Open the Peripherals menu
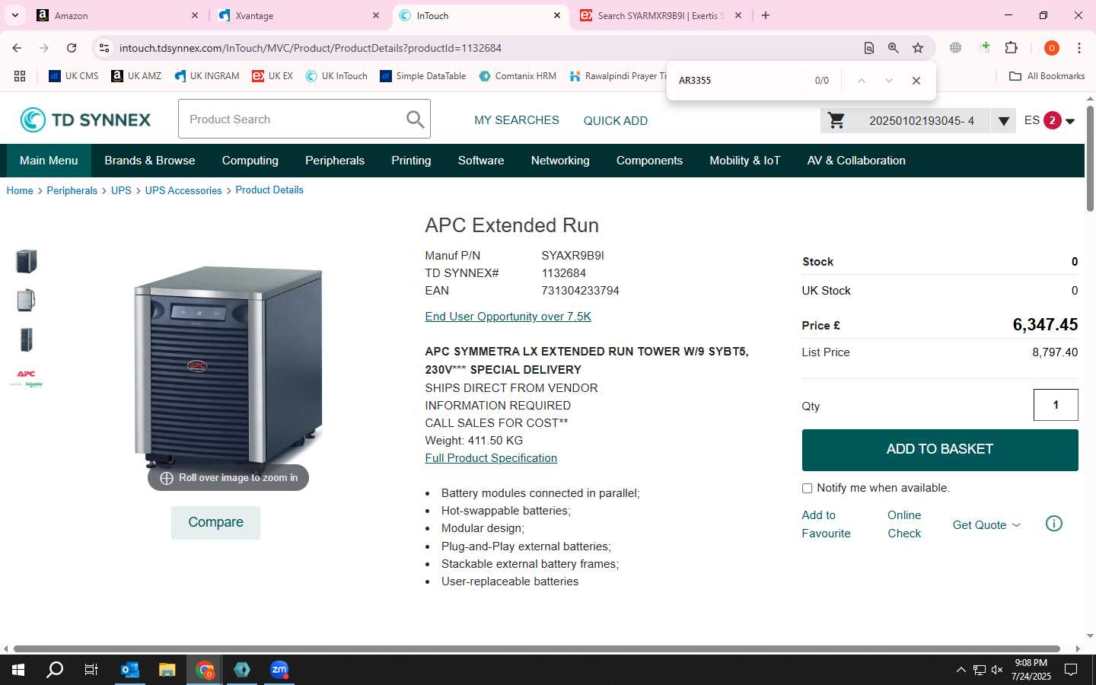 [335, 161]
